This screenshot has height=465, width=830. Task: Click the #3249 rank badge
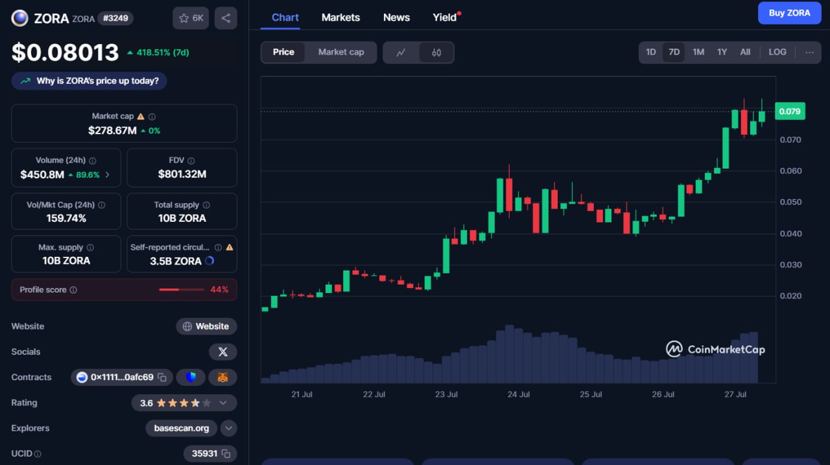tap(115, 18)
